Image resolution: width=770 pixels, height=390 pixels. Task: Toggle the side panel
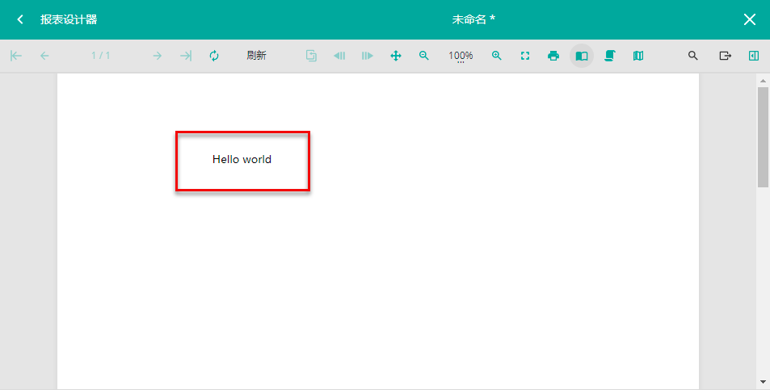[x=754, y=56]
